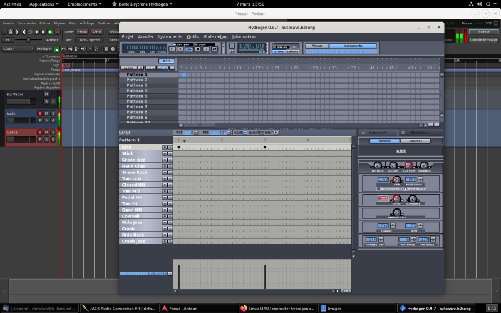The width and height of the screenshot is (501, 313).
Task: Show the Mixeur panel in Hydrogen
Action: click(317, 46)
